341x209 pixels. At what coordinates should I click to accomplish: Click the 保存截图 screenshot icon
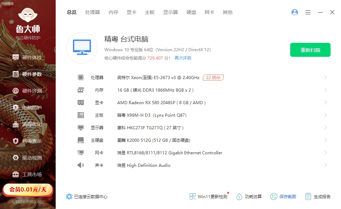274,196
